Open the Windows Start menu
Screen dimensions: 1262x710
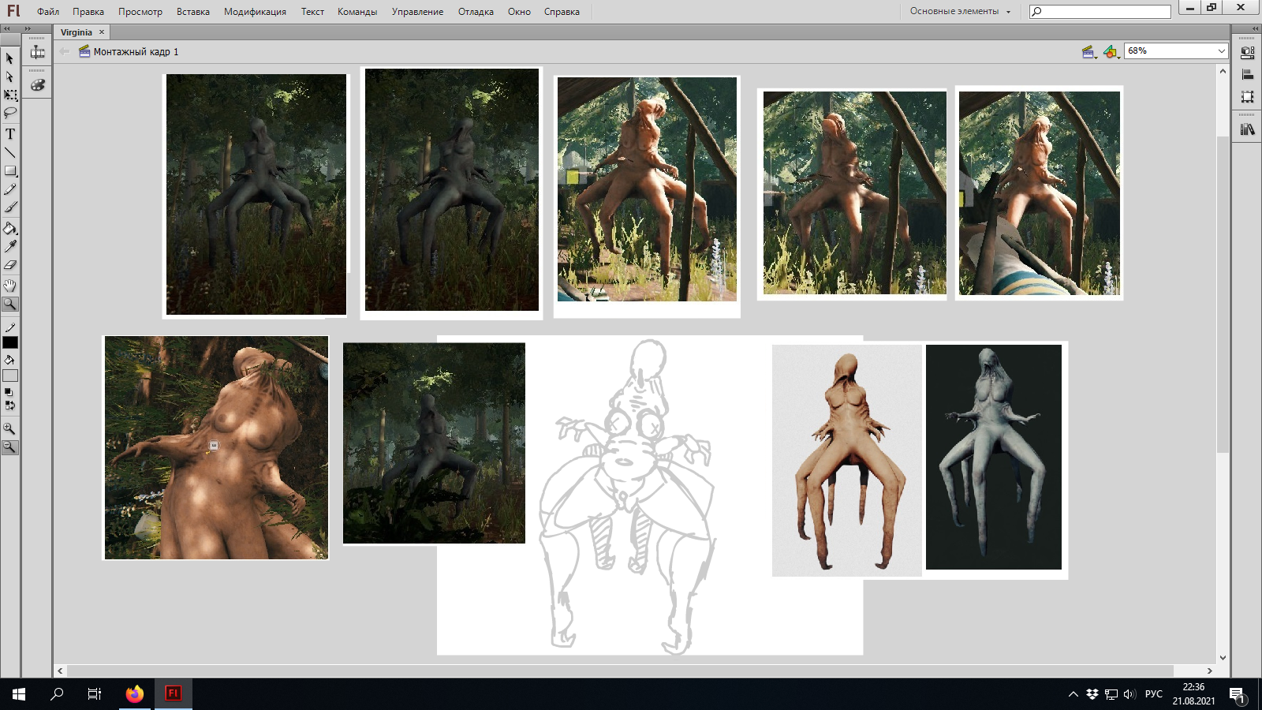coord(19,694)
